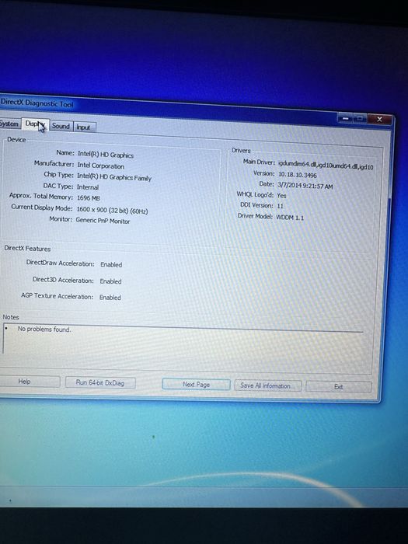Viewport: 408px width, 544px height.
Task: Click AGP Texture Acceleration Enabled value
Action: pyautogui.click(x=110, y=298)
